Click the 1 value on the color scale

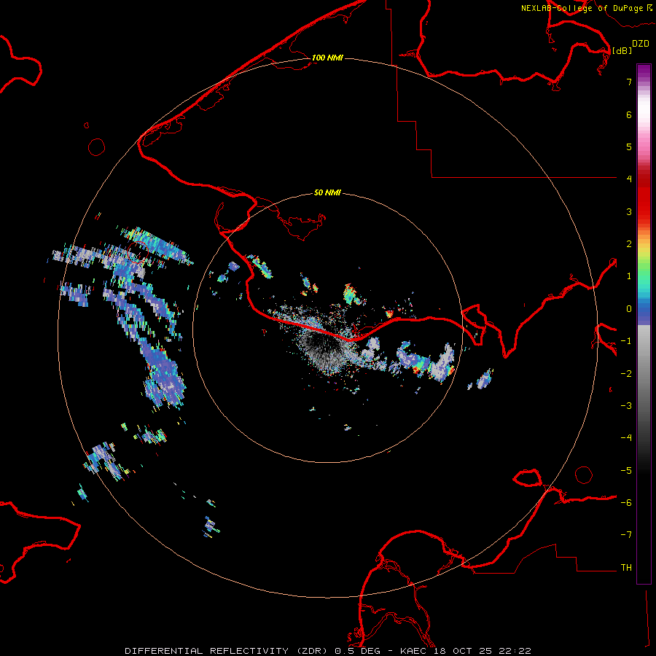(x=629, y=276)
